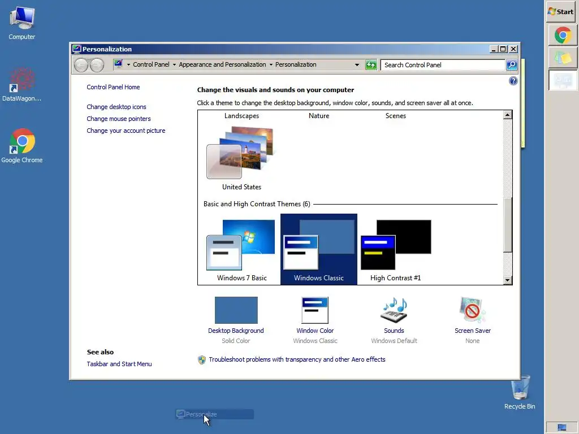Image resolution: width=579 pixels, height=434 pixels.
Task: Click the Show desktop tray icon
Action: pos(562,427)
